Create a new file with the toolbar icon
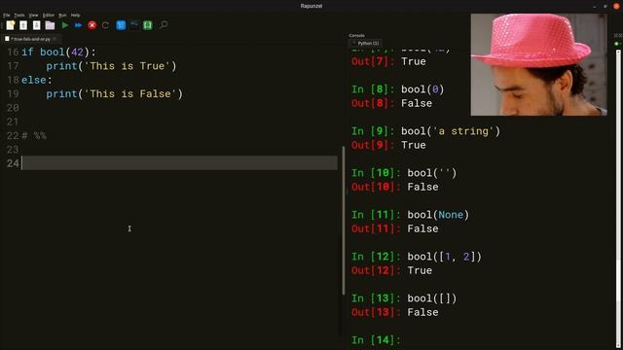Screen dimensions: 623x350 [11, 25]
